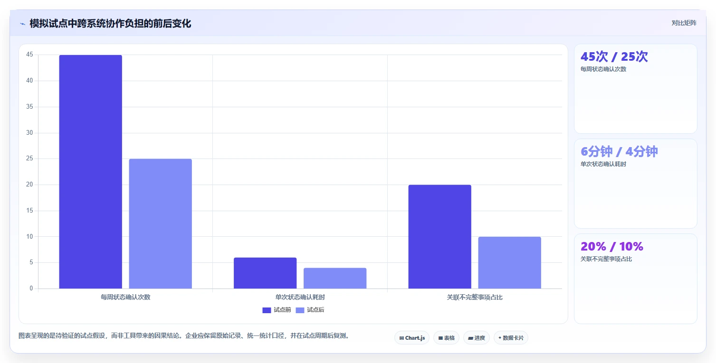Click the card caption 单次状态确认耗时
Screen dimensions: 716x363
(x=603, y=164)
